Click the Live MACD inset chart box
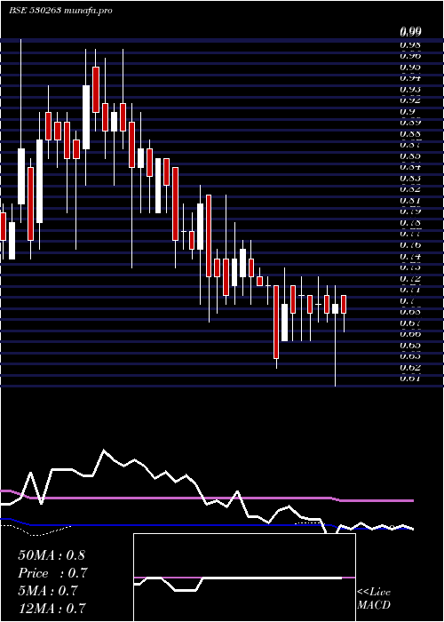Screen dimensions: 444x622 (244, 578)
